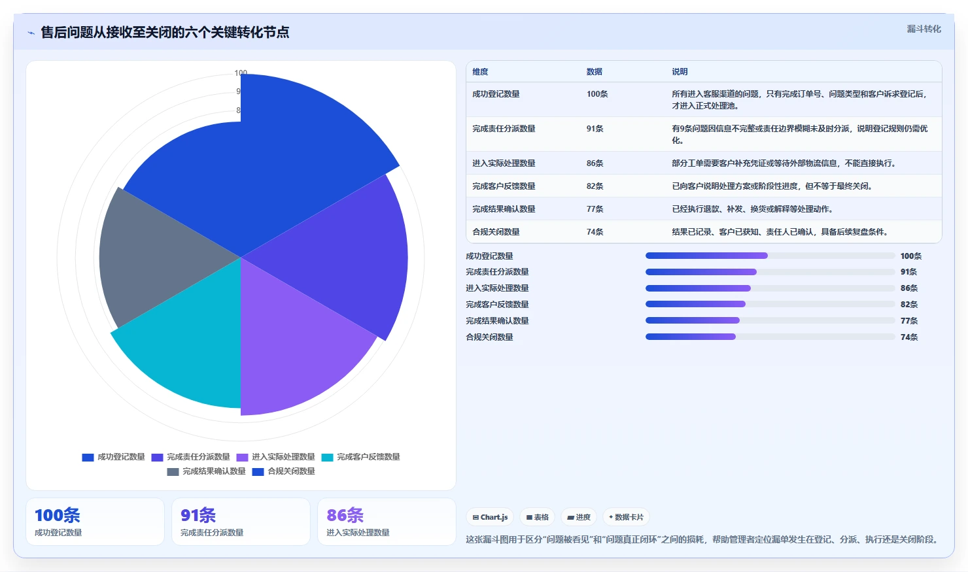Click the 74条 value in table
The width and height of the screenshot is (968, 572).
tap(595, 232)
